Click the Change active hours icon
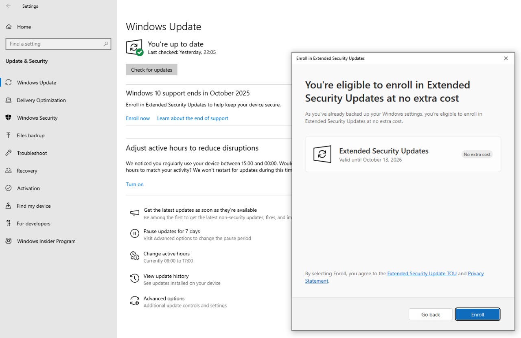 [x=134, y=256]
